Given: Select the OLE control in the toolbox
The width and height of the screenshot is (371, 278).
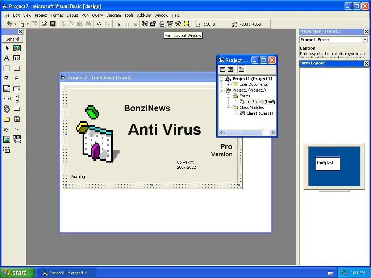Looking at the screenshot, I should tap(7, 149).
